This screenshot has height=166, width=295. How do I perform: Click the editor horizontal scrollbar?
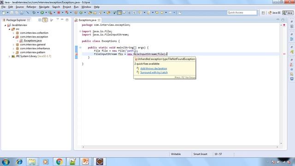point(180,147)
